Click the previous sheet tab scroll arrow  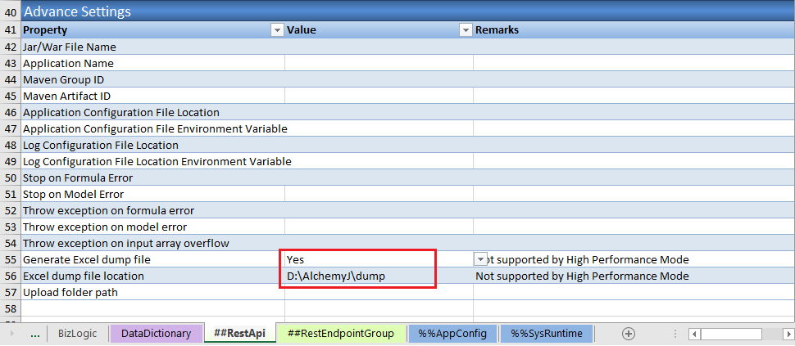point(11,334)
